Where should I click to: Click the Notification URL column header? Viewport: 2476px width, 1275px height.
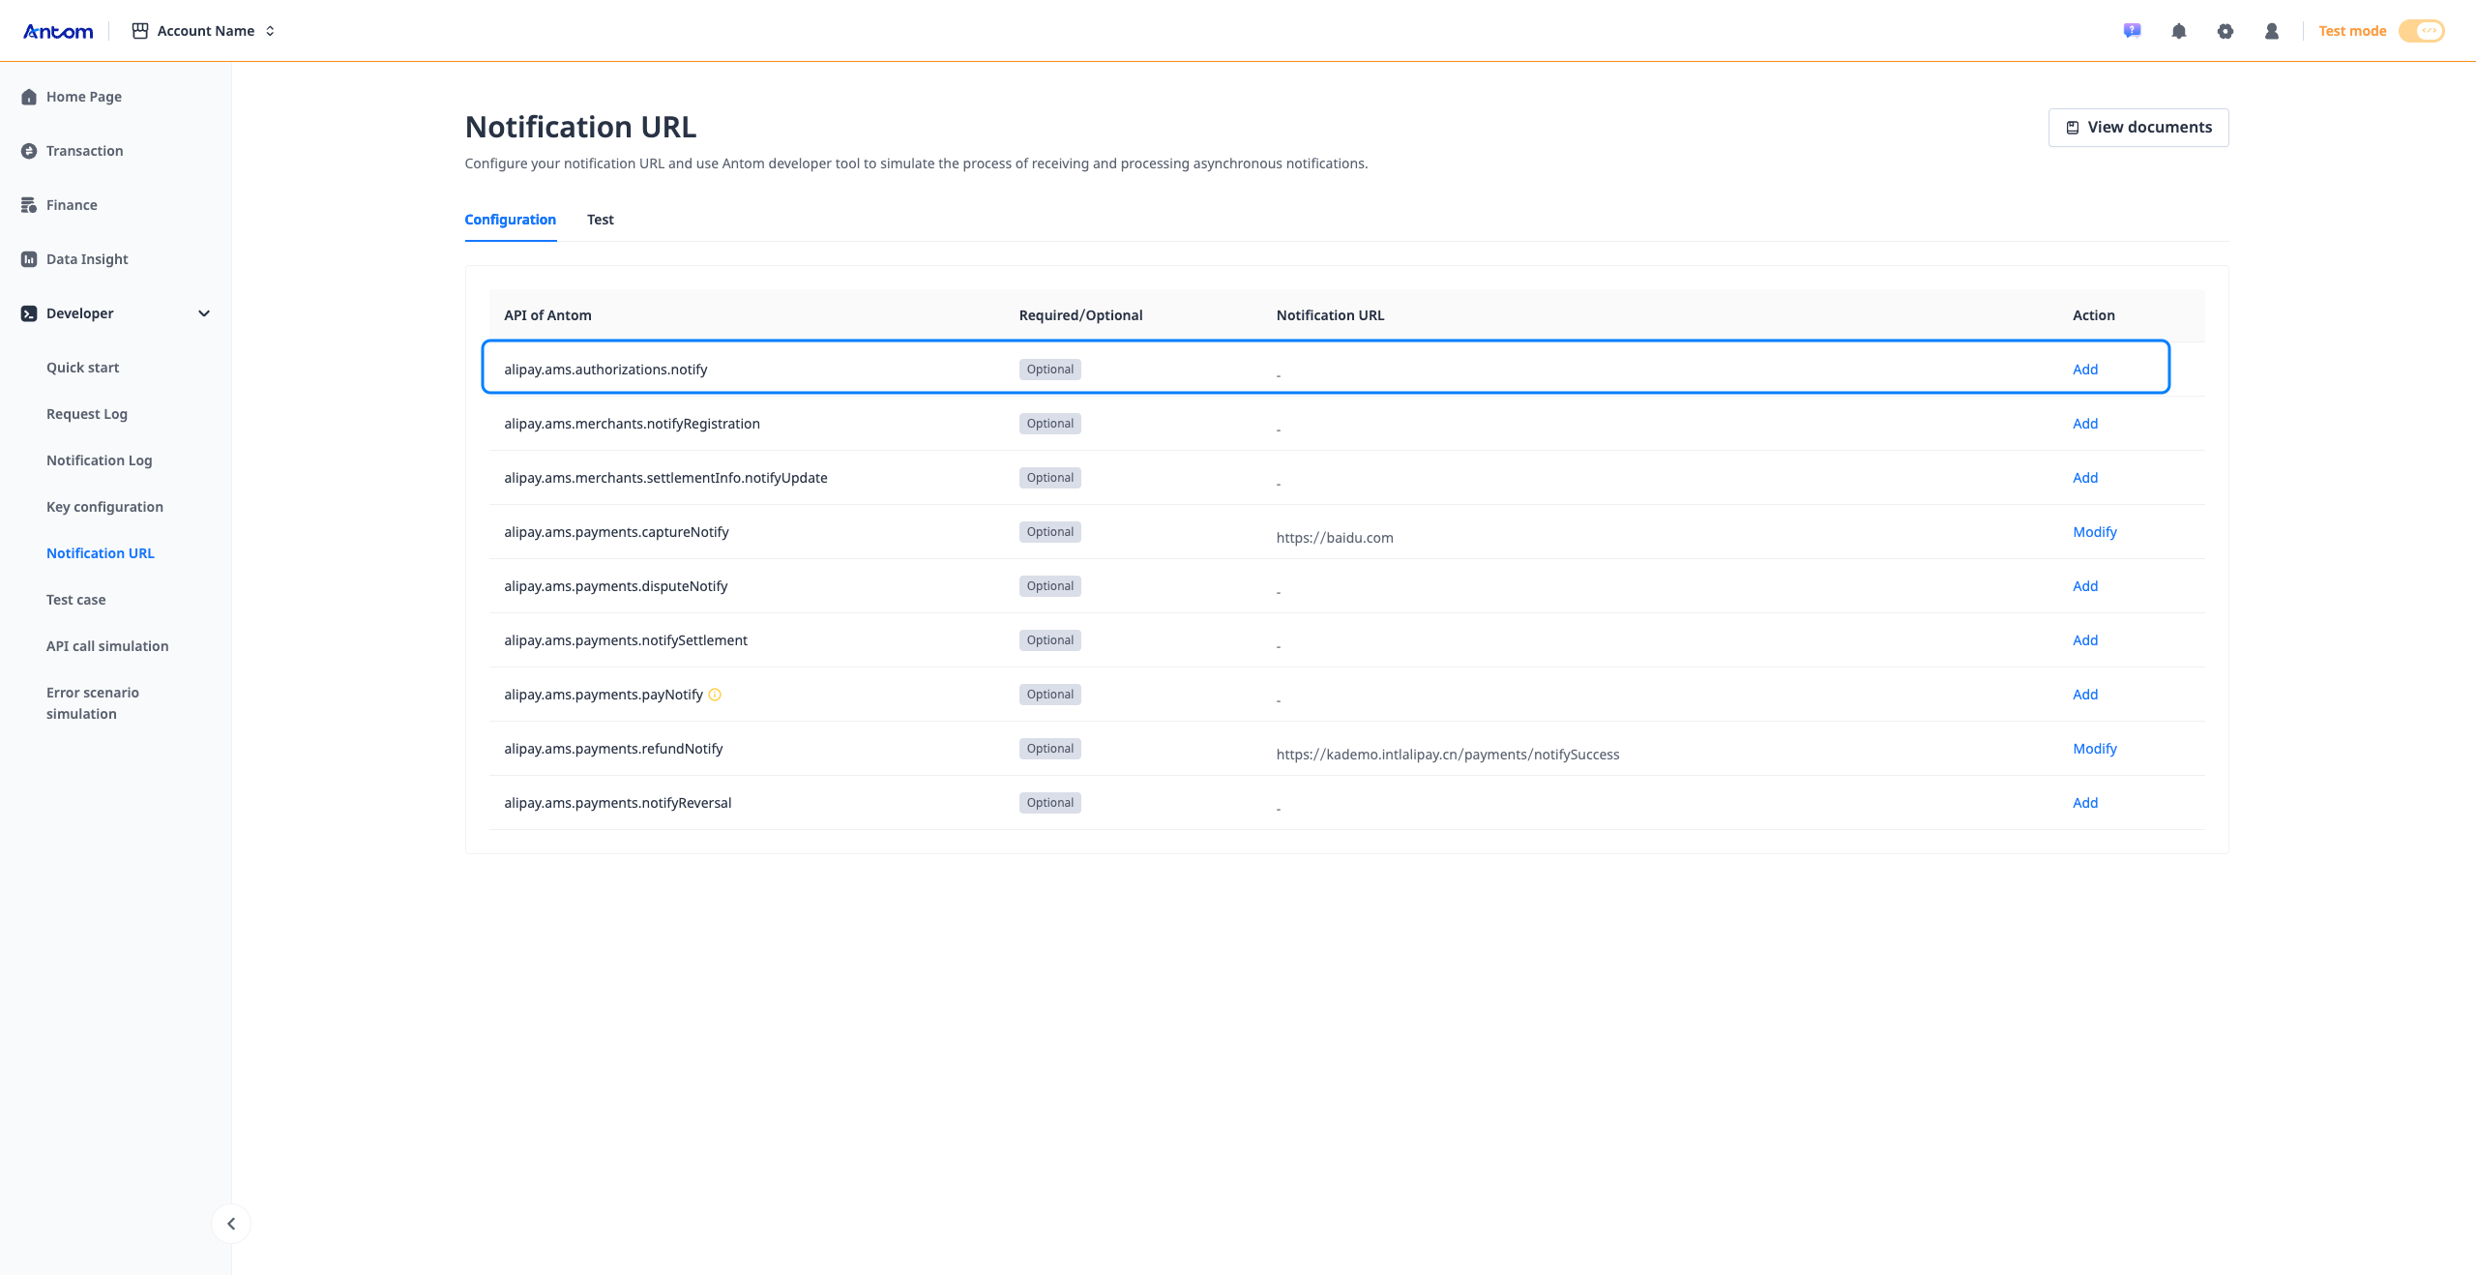click(x=1330, y=315)
